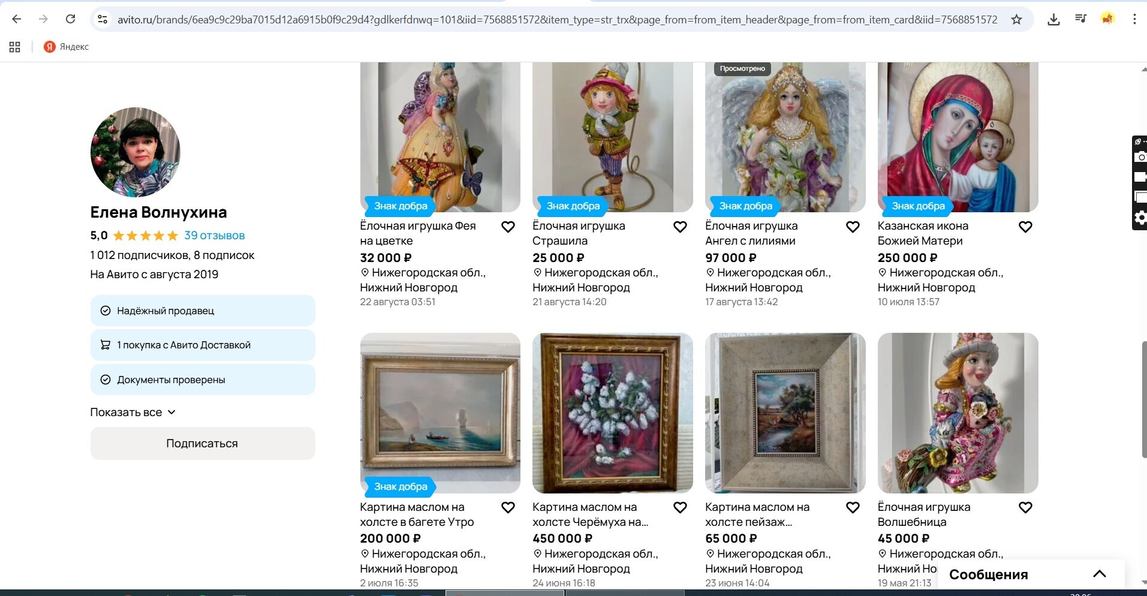Image resolution: width=1147 pixels, height=596 pixels.
Task: Open the 39 отзывов reviews link
Action: tap(215, 236)
